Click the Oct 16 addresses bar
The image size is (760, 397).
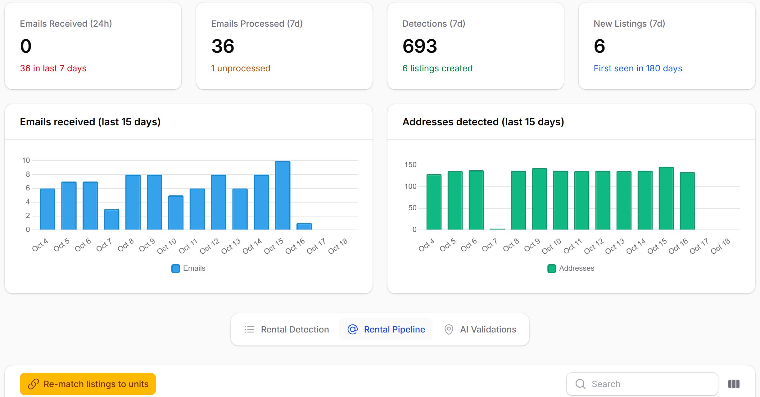tap(687, 201)
